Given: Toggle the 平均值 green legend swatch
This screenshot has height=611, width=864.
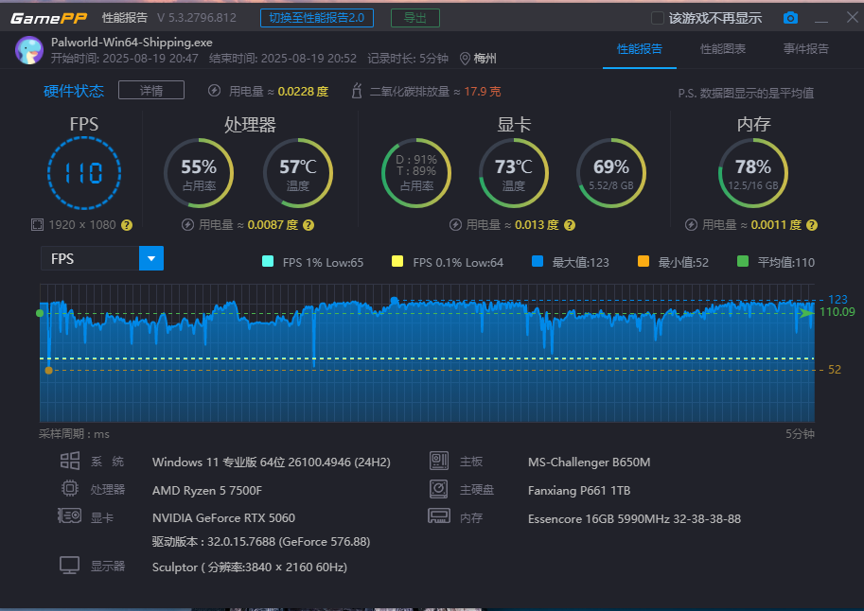Looking at the screenshot, I should 743,262.
